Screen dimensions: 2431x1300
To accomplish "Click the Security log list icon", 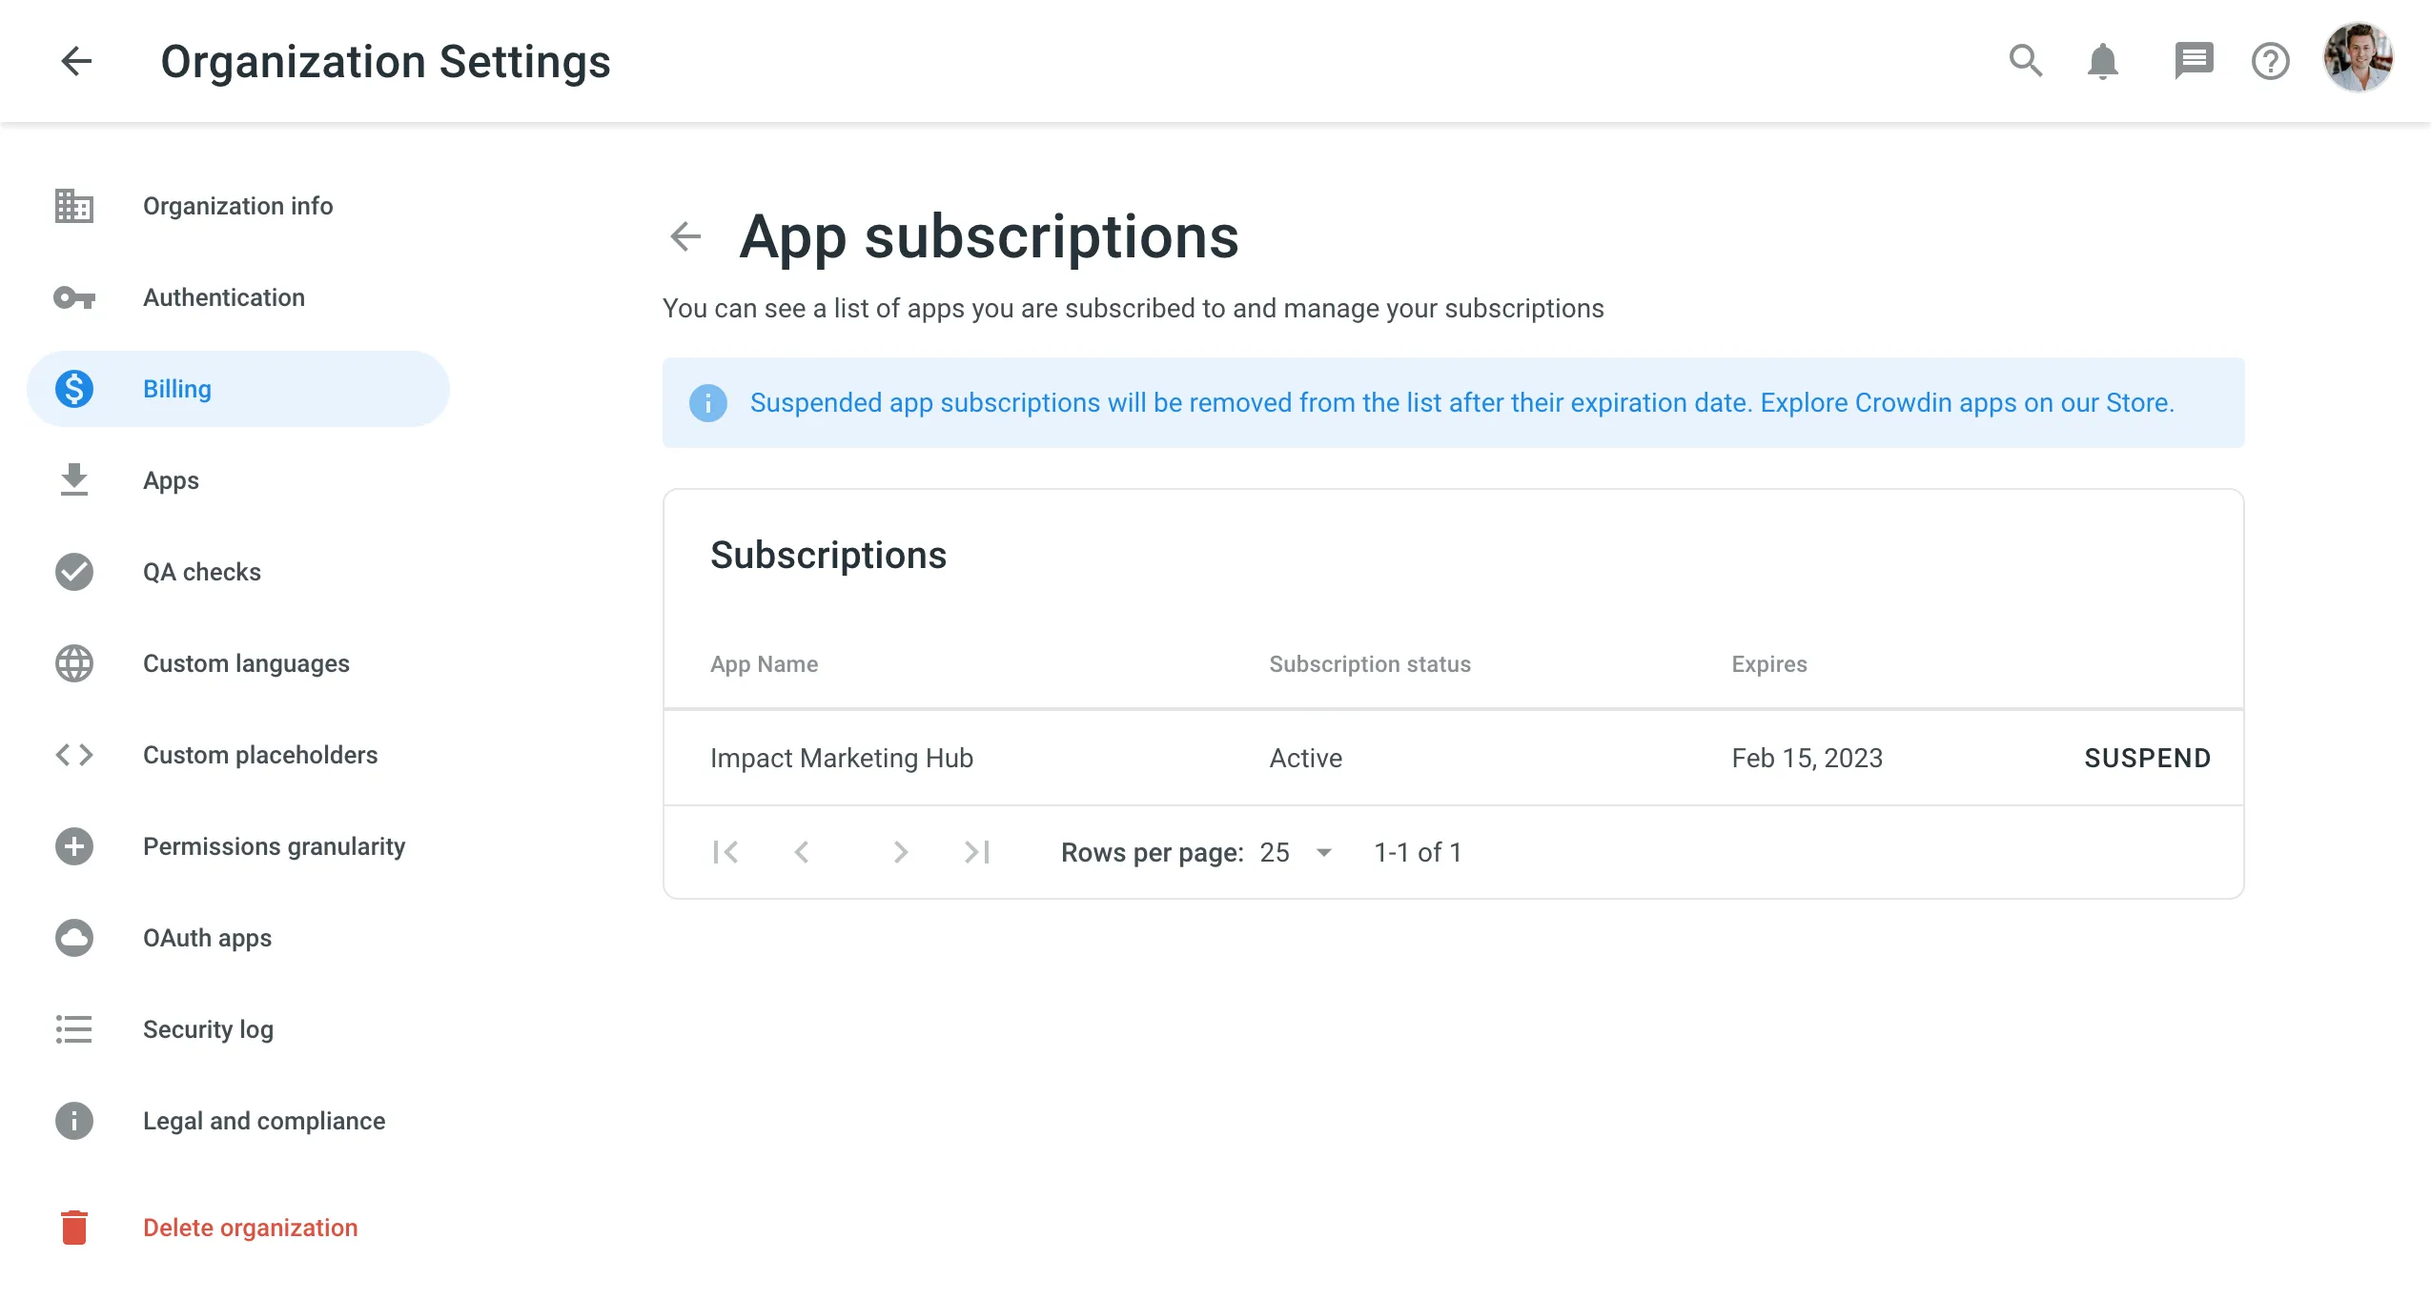I will point(74,1028).
